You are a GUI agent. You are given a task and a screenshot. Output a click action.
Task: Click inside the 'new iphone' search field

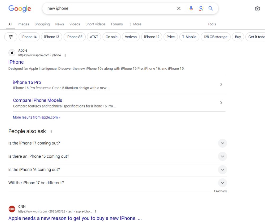click(x=110, y=8)
